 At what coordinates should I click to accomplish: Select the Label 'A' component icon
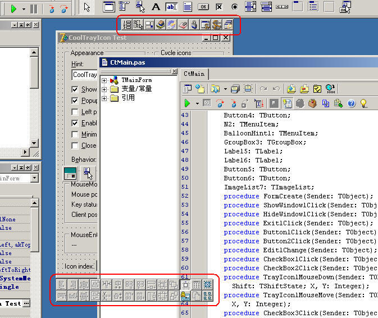click(x=156, y=7)
